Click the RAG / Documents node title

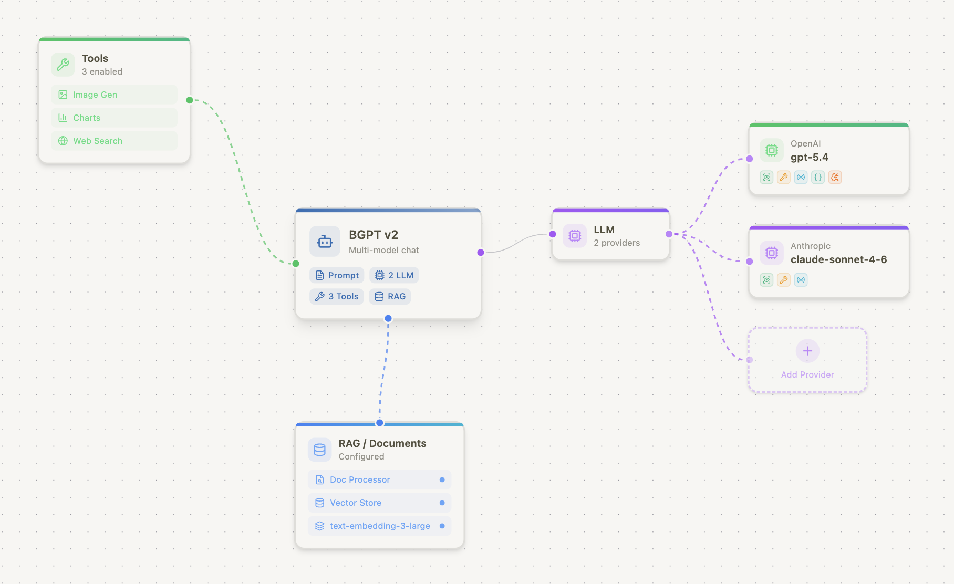tap(382, 443)
